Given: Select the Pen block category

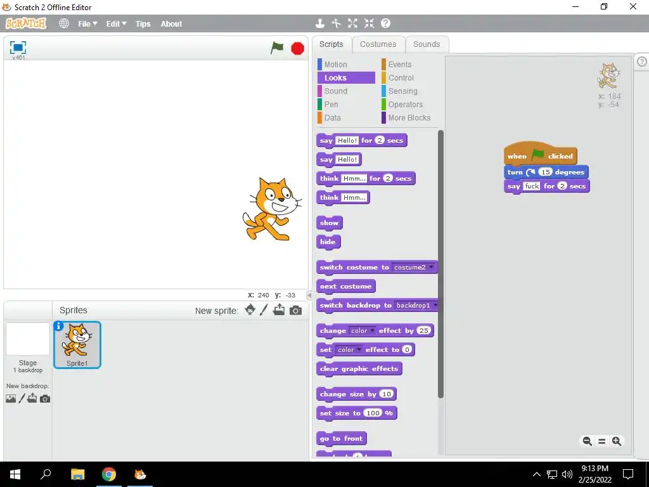Looking at the screenshot, I should 346,105.
